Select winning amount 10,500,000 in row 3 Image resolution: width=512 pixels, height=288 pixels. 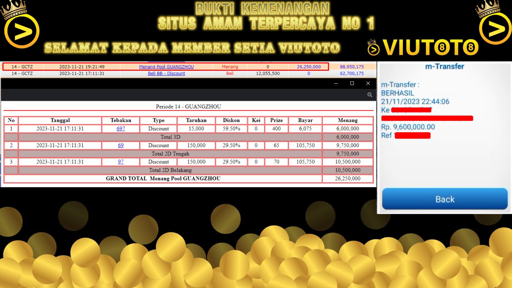(x=348, y=162)
